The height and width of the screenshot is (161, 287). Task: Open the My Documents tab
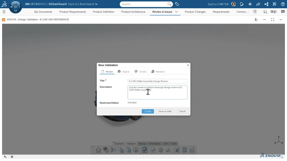43,12
